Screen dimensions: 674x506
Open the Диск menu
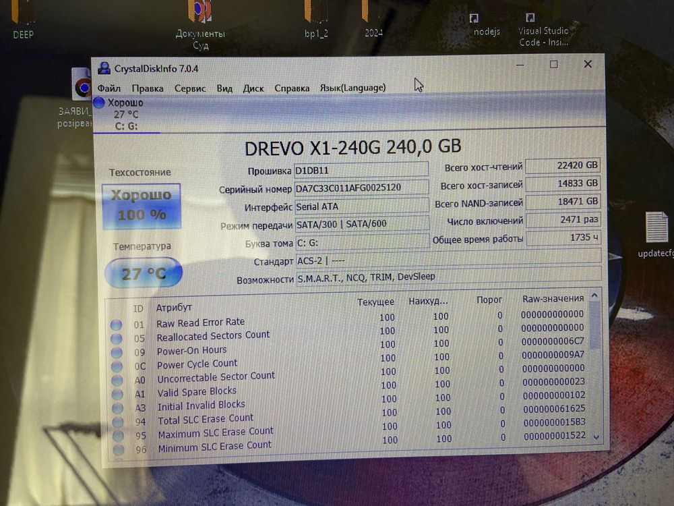253,88
